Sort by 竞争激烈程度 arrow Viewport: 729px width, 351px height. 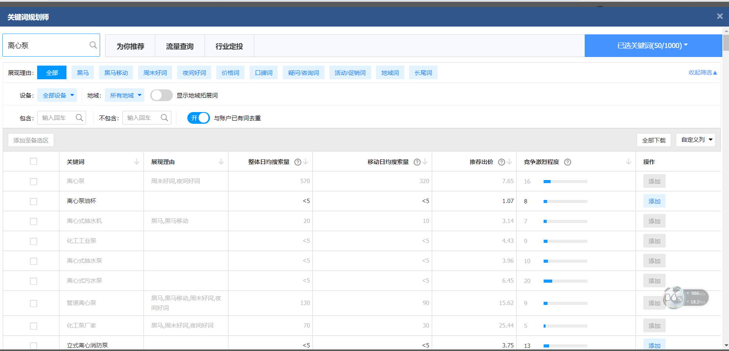click(x=628, y=162)
